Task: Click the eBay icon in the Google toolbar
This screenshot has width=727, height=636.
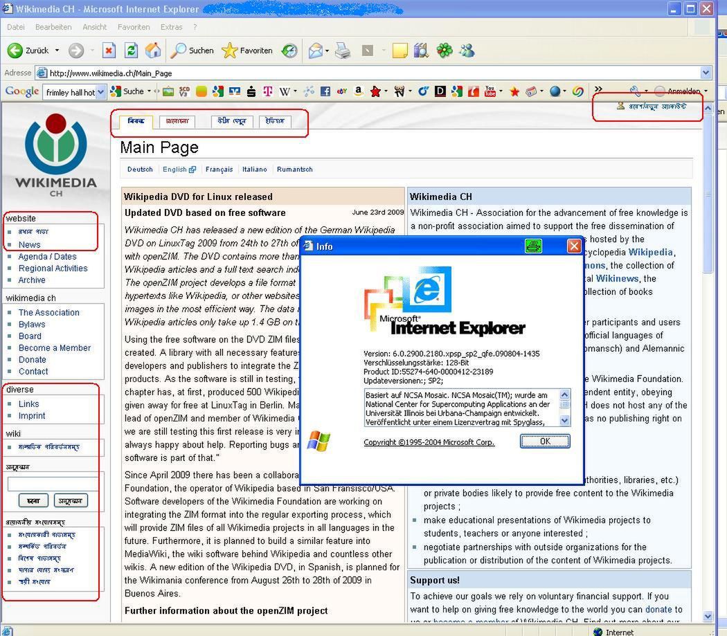Action: [342, 91]
